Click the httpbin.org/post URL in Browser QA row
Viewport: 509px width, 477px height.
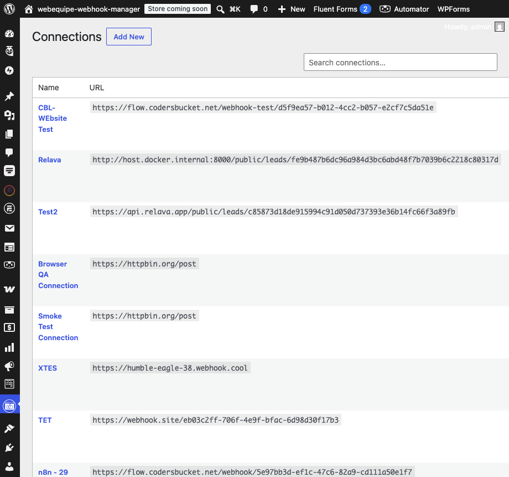tap(144, 264)
